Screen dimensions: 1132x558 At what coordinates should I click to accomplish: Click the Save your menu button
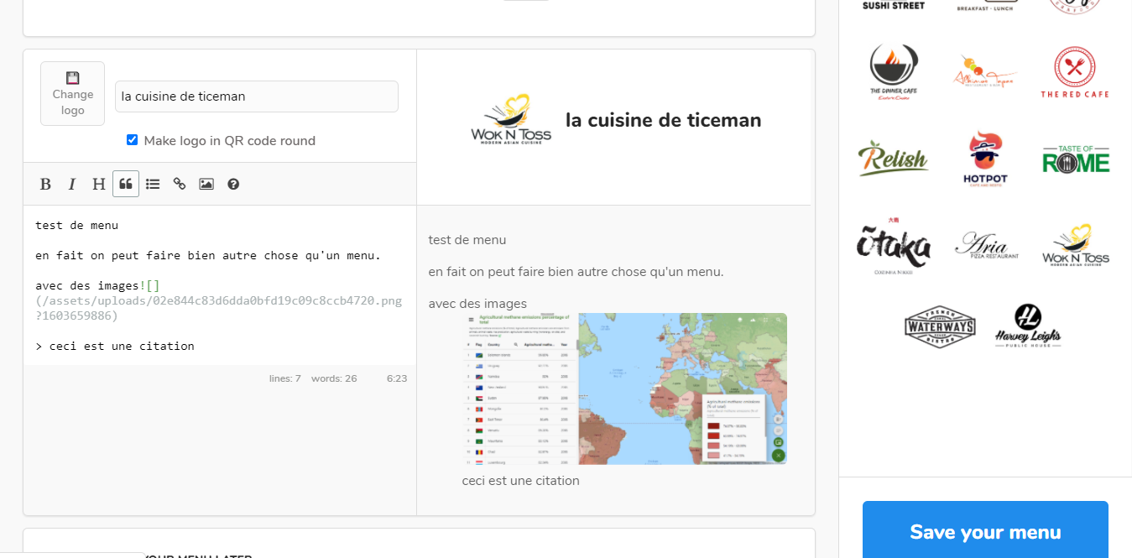[985, 532]
